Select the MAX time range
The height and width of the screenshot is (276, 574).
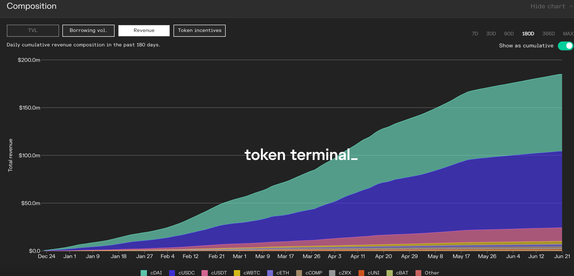click(568, 34)
